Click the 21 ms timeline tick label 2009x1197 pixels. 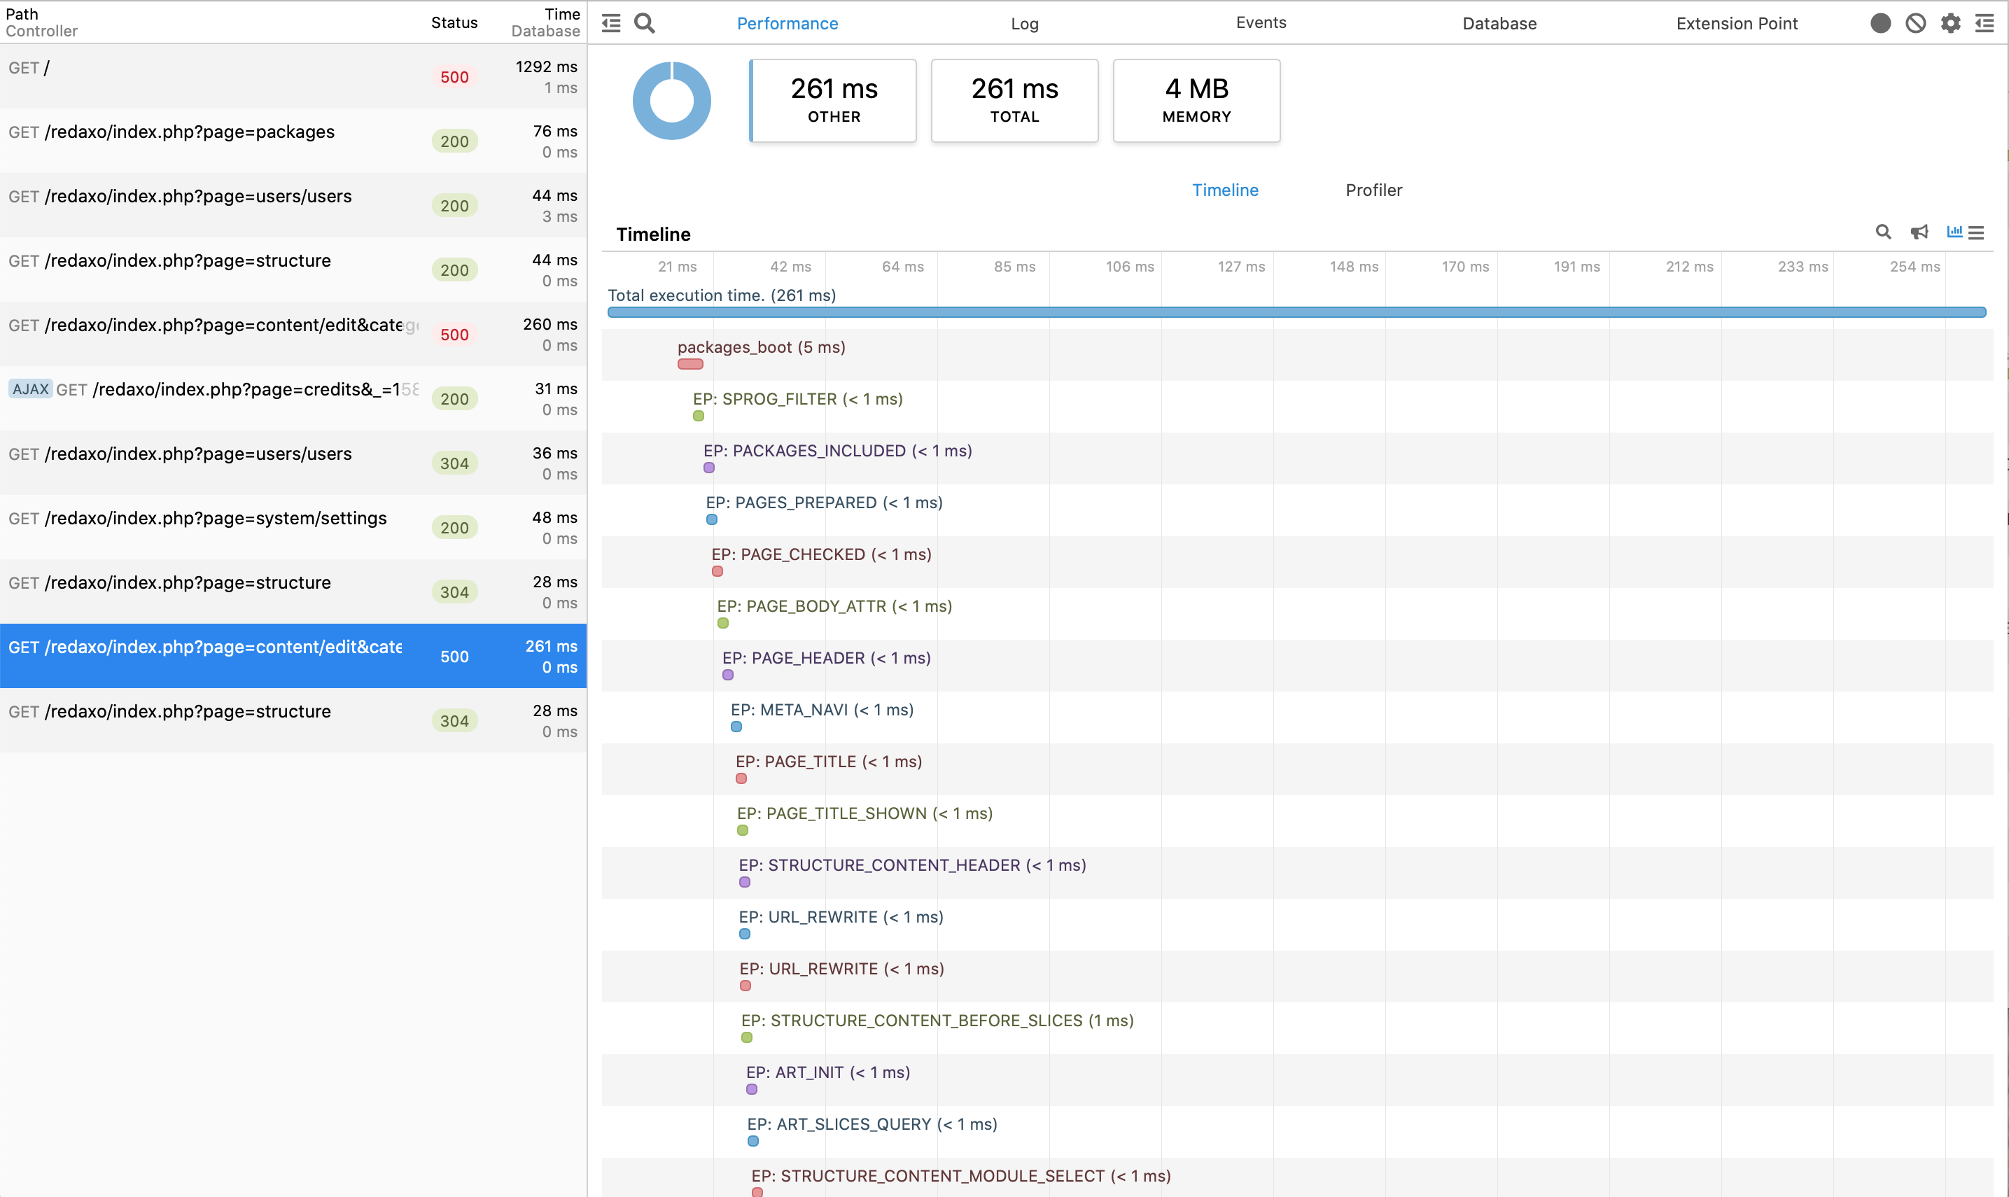[677, 266]
